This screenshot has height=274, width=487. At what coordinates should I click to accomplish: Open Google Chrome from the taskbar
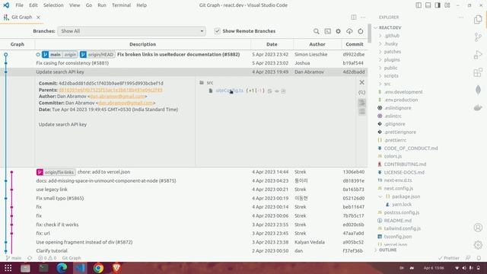tap(98, 268)
